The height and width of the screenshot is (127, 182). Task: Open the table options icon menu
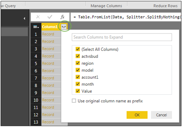pyautogui.click(x=36, y=27)
